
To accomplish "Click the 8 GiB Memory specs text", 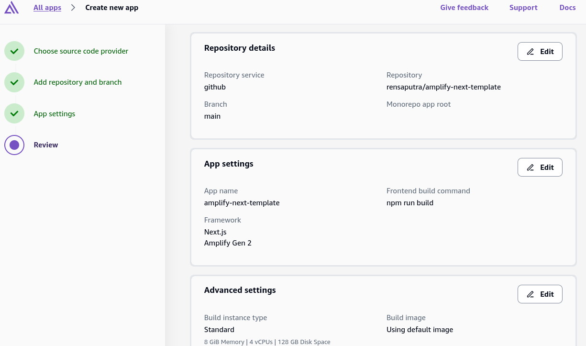I will (267, 342).
